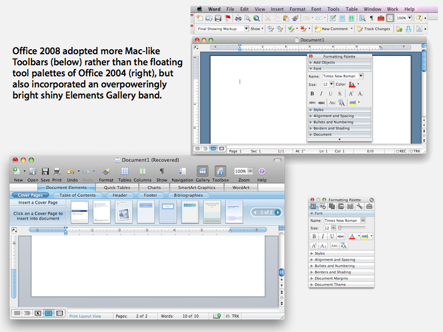This screenshot has height=332, width=443.
Task: Open the 'Final Showing Markup' dropdown
Action: (x=246, y=29)
